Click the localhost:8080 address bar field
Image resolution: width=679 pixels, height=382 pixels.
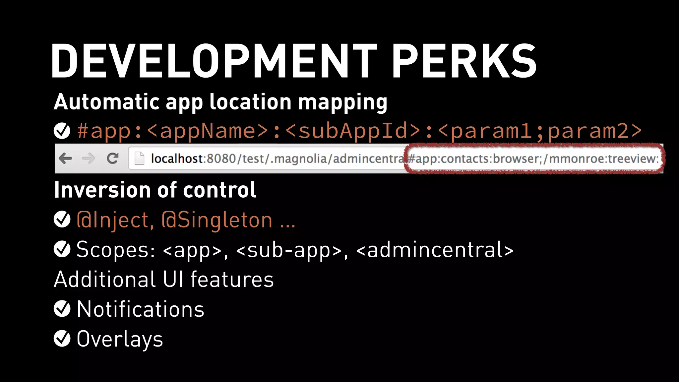coord(395,159)
